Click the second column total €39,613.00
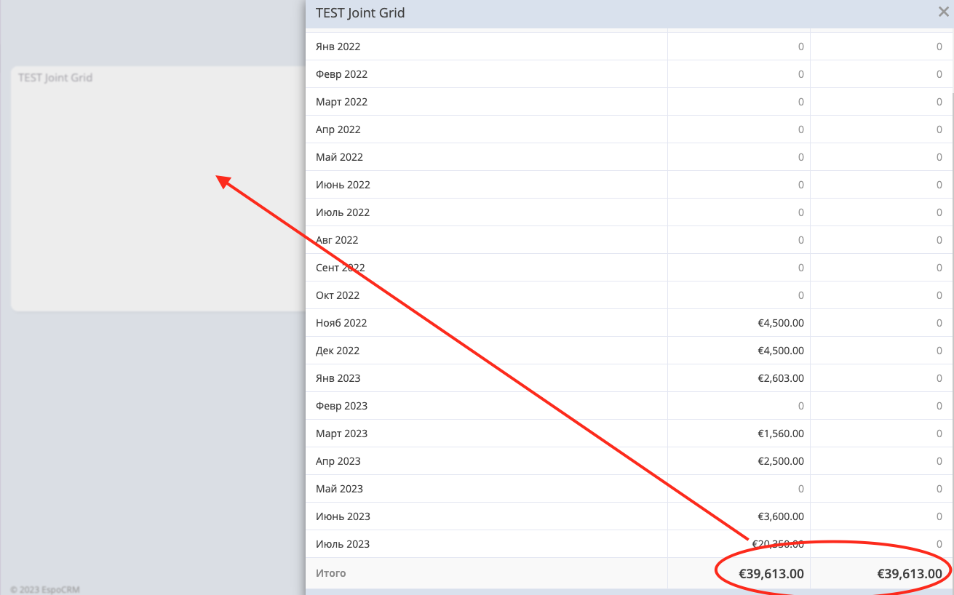The image size is (954, 595). 910,574
